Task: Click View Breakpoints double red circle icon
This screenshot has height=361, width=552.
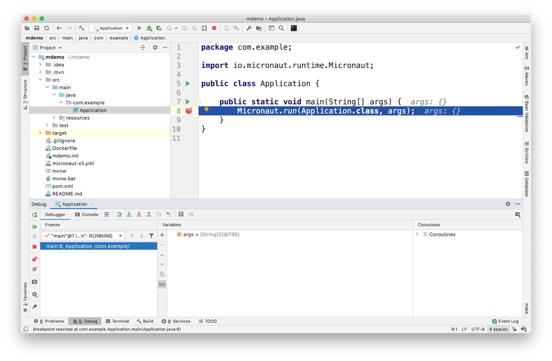Action: point(34,259)
